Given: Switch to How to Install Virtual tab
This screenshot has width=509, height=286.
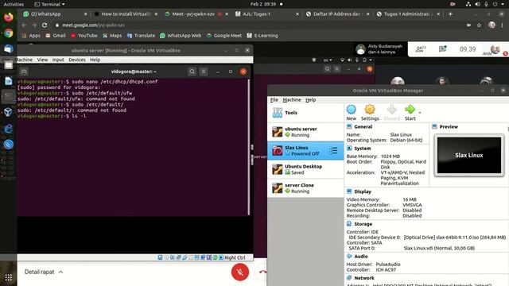Looking at the screenshot, I should (126, 14).
